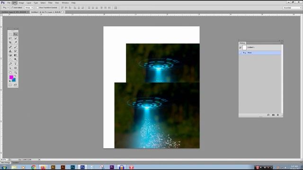303x170 pixels.
Task: Open Google Chrome from the taskbar
Action: click(34, 167)
